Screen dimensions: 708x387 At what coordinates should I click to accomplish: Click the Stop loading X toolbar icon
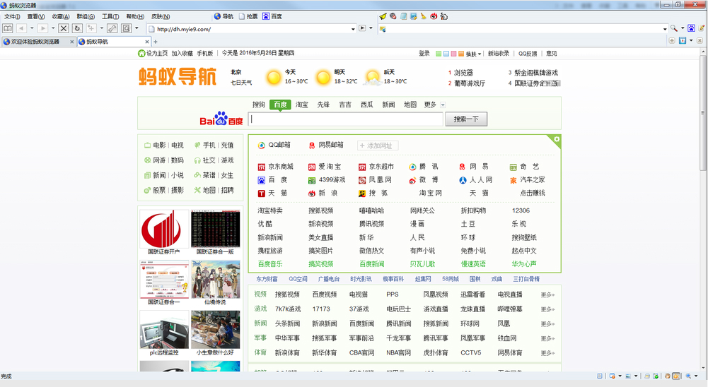(64, 28)
